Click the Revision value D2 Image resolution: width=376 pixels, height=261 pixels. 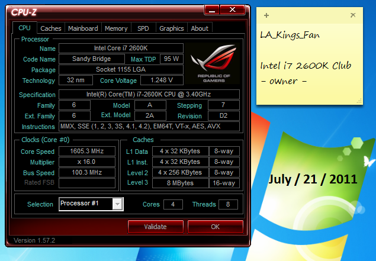coord(223,115)
